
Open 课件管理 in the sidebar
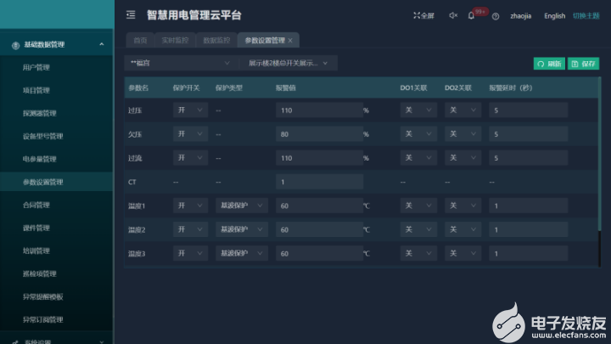tap(36, 228)
